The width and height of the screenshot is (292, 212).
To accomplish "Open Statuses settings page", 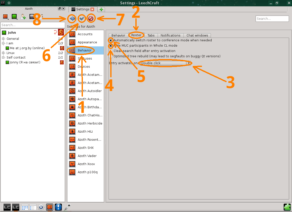I will 85,59.
